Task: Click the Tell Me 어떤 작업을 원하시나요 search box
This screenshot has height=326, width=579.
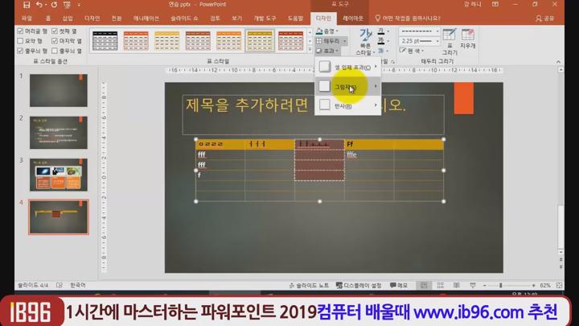Action: [x=408, y=18]
